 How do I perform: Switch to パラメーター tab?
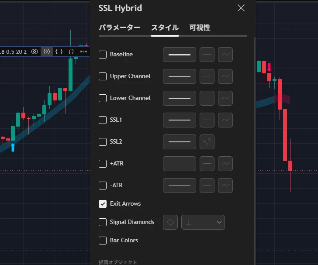pos(119,28)
